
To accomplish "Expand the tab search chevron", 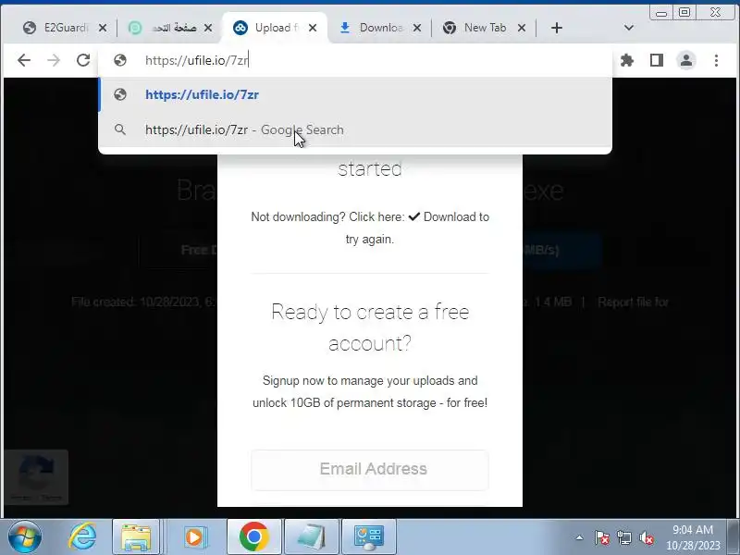I will click(x=629, y=28).
